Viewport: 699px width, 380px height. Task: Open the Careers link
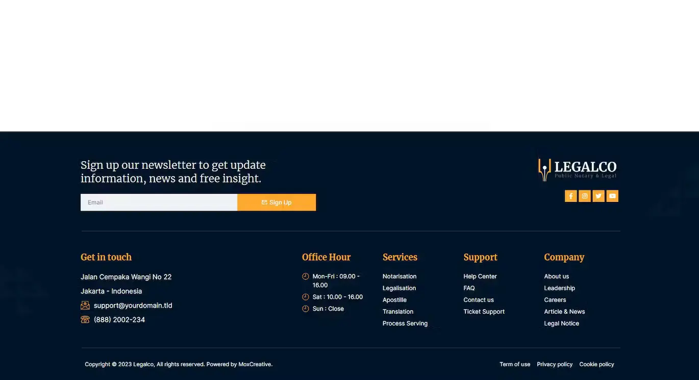tap(555, 300)
